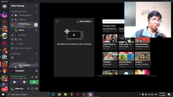Select How It Should Hav... video
The image size is (173, 97).
[x=110, y=30]
